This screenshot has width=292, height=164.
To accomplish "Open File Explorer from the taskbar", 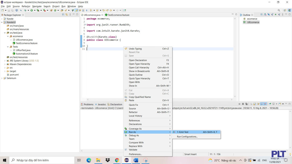I will point(98,160).
